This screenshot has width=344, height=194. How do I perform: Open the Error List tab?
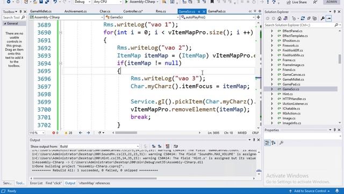(x=36, y=183)
